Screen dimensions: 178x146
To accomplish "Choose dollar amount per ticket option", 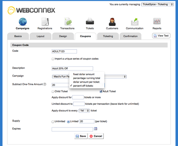I will click(87, 82).
